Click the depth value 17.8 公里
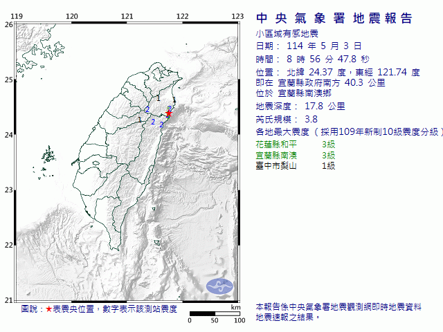Viewport: 443px width, 332px height. 325,106
